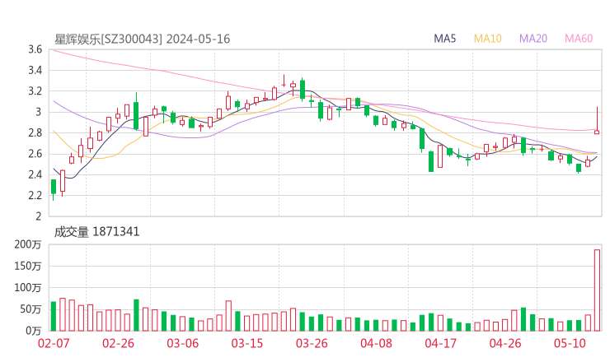Click the tallest red volume bar

[x=597, y=290]
